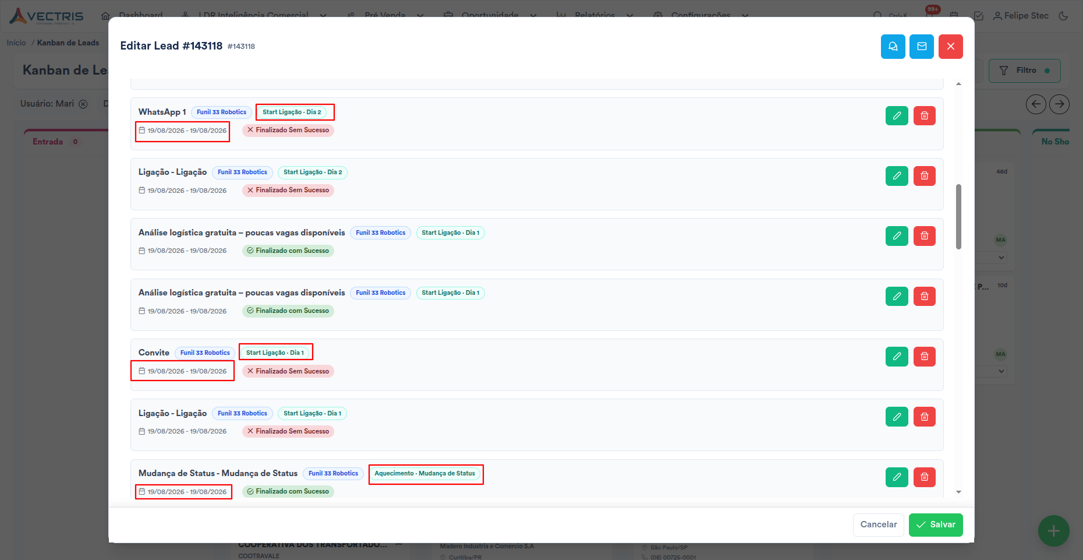Click the Salvar button
This screenshot has width=1083, height=560.
(x=936, y=524)
